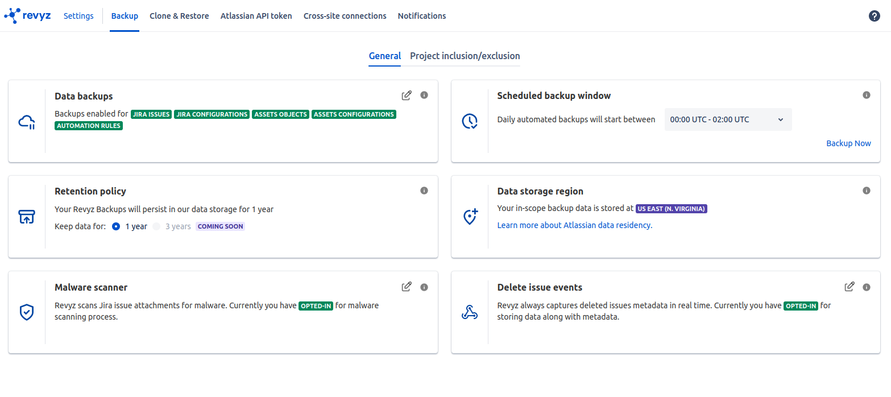Click the Settings link in header
891x397 pixels.
(x=78, y=16)
